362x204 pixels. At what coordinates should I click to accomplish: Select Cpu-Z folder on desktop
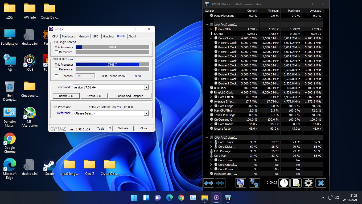click(x=90, y=167)
